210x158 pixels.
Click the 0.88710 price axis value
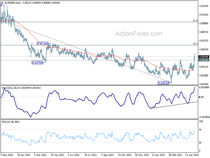coord(204,32)
